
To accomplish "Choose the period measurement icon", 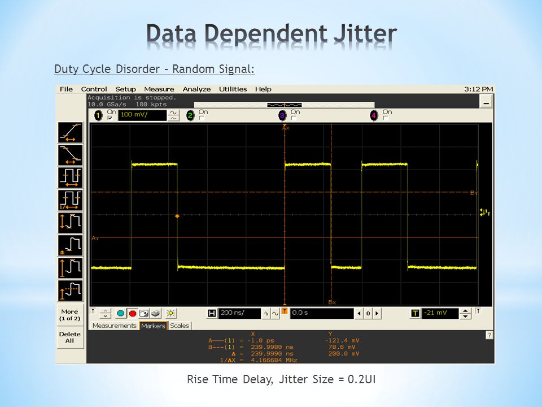I will [x=70, y=177].
